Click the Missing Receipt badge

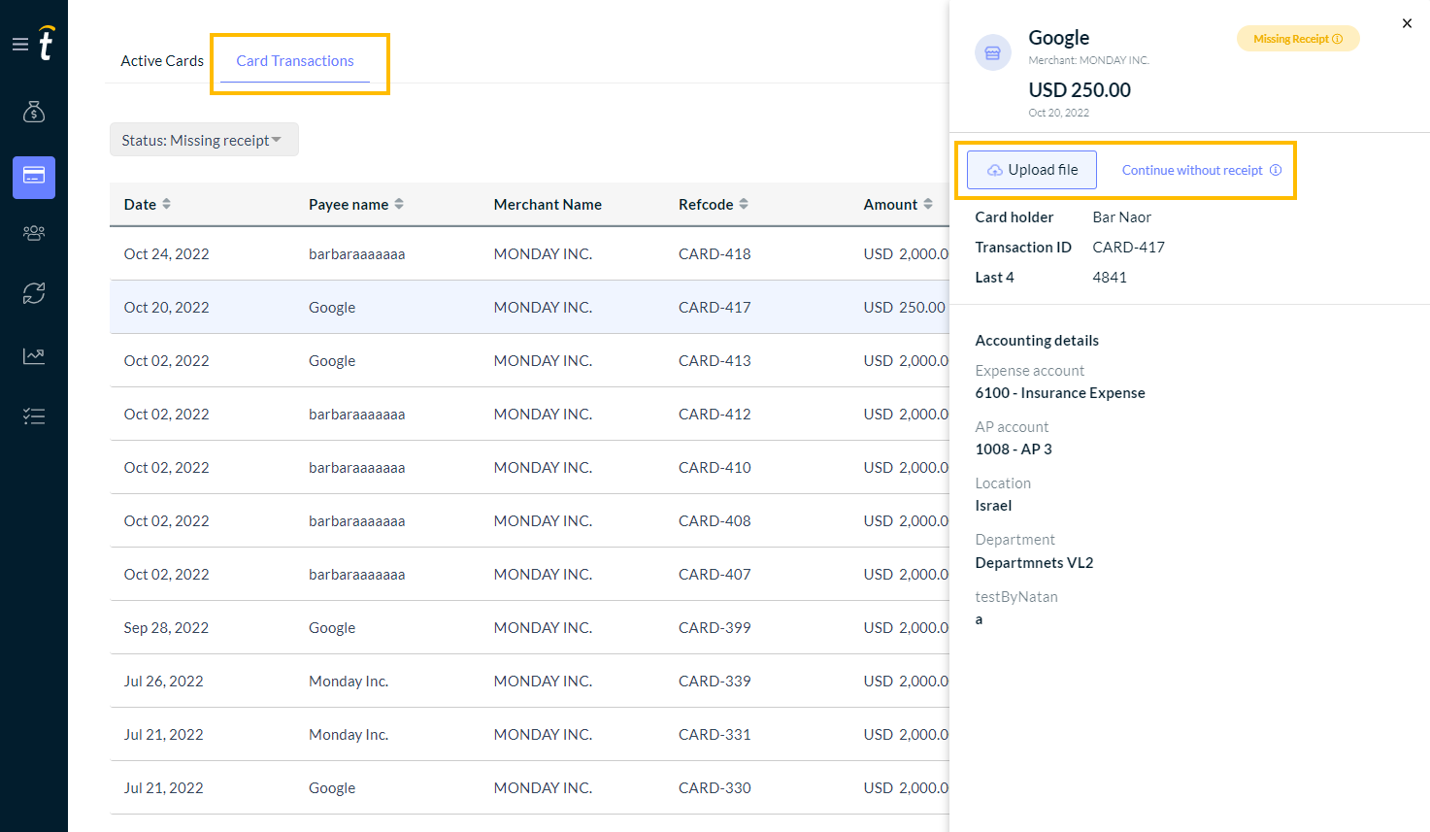[x=1298, y=39]
